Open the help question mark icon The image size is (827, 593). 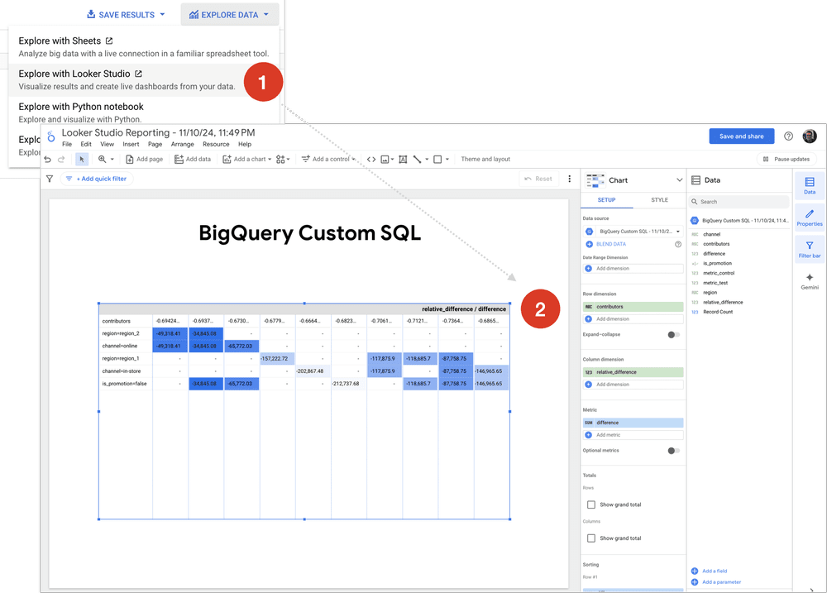coord(788,136)
